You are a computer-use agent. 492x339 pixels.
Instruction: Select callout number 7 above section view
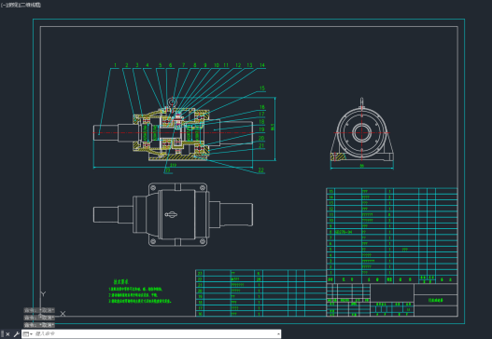click(184, 65)
